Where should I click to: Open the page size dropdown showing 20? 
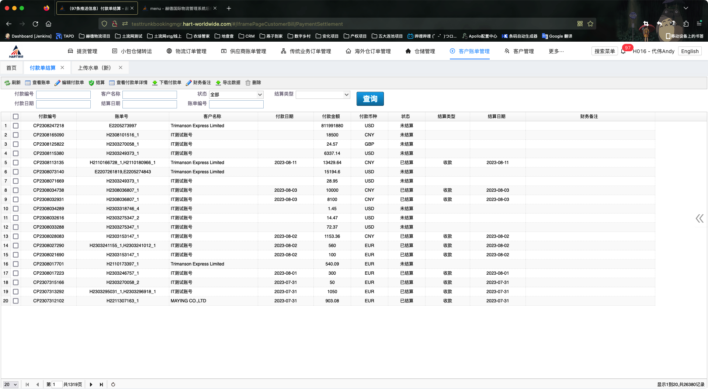(11, 385)
